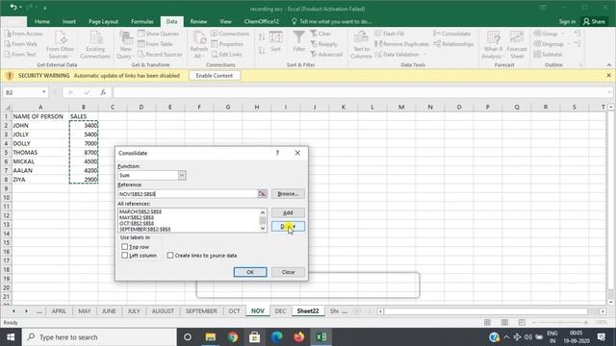Click Relationships command

(x=453, y=44)
